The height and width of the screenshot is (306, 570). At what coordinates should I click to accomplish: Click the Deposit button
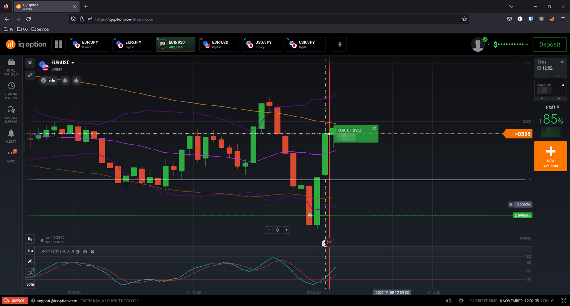point(550,44)
